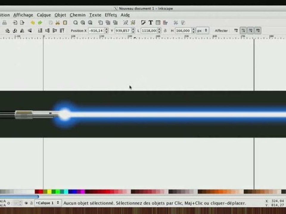
Task: Duplicate the selected objects icon
Action: pos(100,23)
